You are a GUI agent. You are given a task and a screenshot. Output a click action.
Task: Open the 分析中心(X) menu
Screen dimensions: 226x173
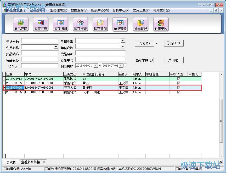click(x=121, y=10)
